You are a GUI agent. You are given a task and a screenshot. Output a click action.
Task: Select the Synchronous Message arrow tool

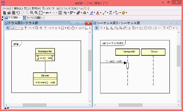(107, 28)
